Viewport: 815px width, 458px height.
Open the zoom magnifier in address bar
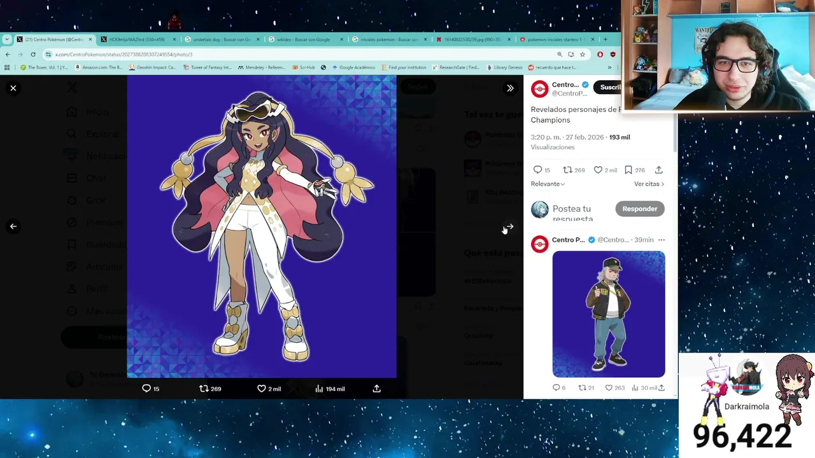click(x=560, y=54)
